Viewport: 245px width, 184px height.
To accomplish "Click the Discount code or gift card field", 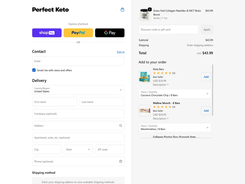I will tap(168, 29).
